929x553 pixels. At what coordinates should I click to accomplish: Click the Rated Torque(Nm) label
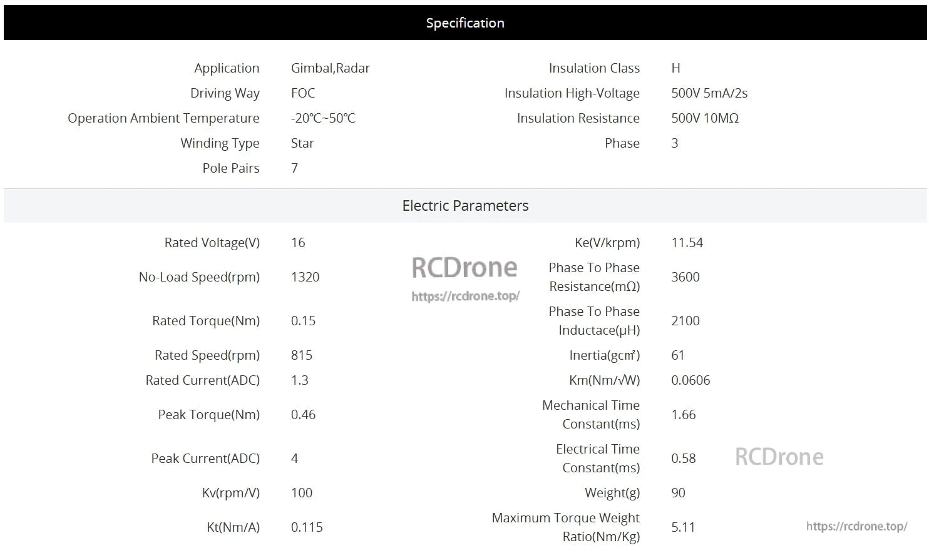(x=205, y=321)
